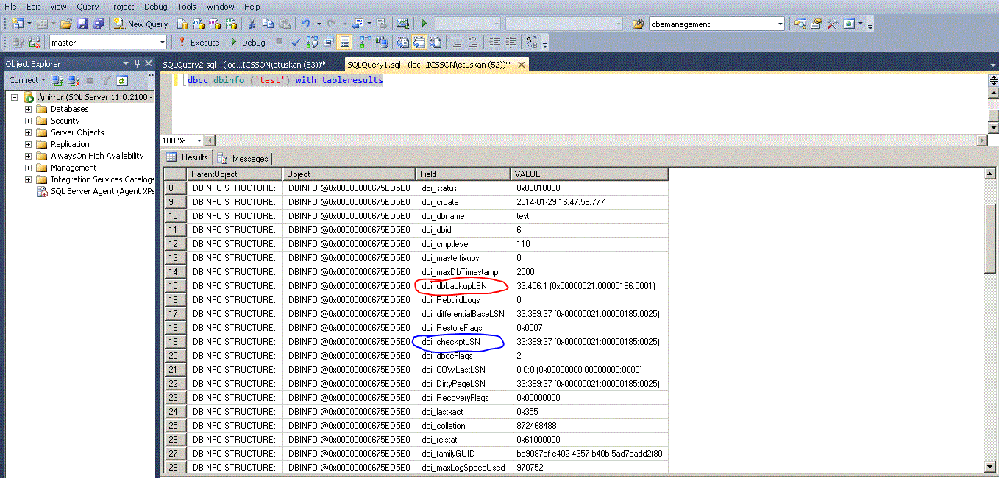Pin the Object Explorer panel (auto-hide)
This screenshot has width=999, height=478.
pos(137,64)
